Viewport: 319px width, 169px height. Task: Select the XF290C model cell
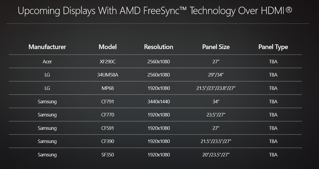(108, 62)
